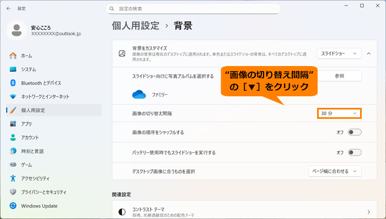The width and height of the screenshot is (386, 219).
Task: Click the network Wi-Fi icon
Action: pos(13,96)
